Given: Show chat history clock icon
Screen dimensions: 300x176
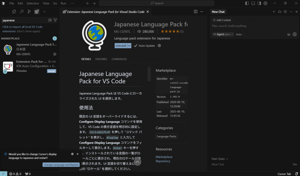Looking at the screenshot, I should (285, 12).
